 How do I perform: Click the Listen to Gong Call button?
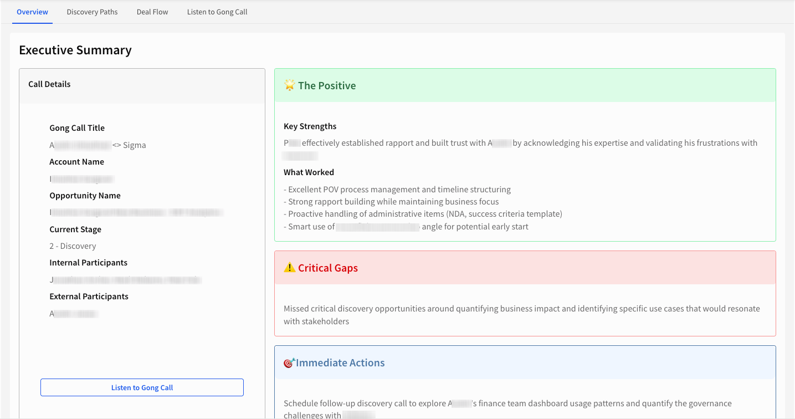pyautogui.click(x=142, y=387)
